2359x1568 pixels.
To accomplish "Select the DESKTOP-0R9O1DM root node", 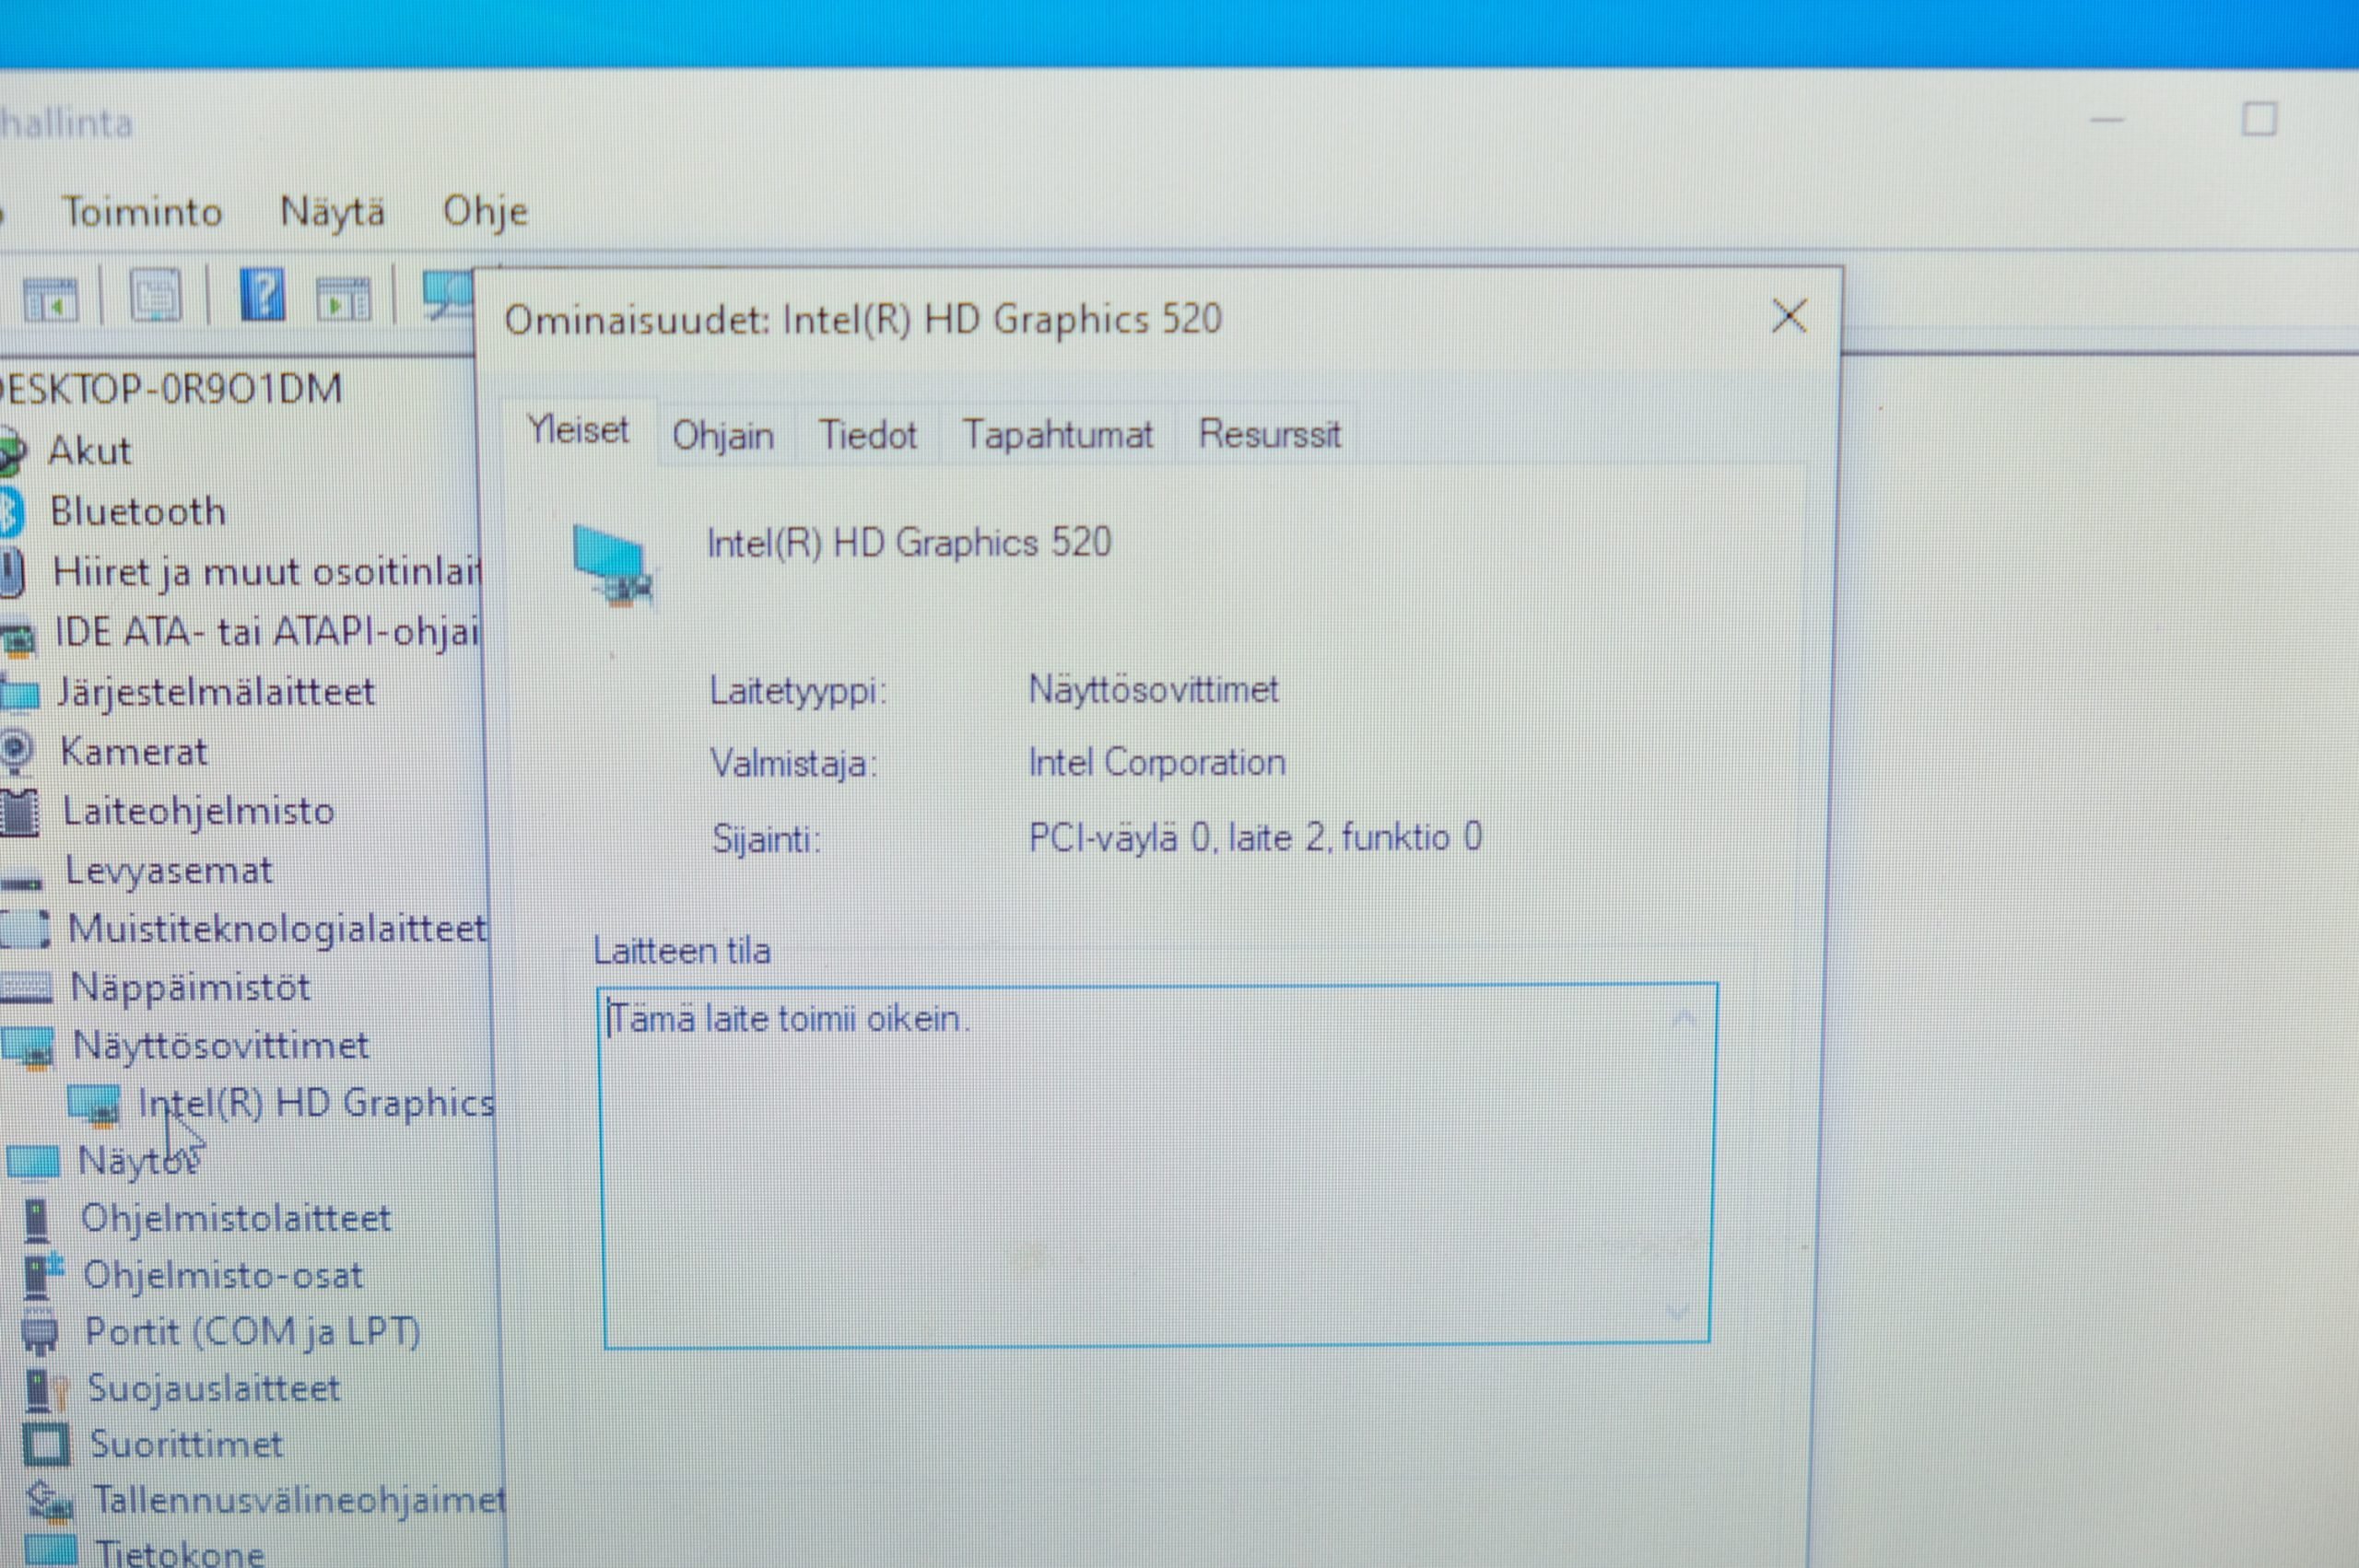I will (x=172, y=389).
